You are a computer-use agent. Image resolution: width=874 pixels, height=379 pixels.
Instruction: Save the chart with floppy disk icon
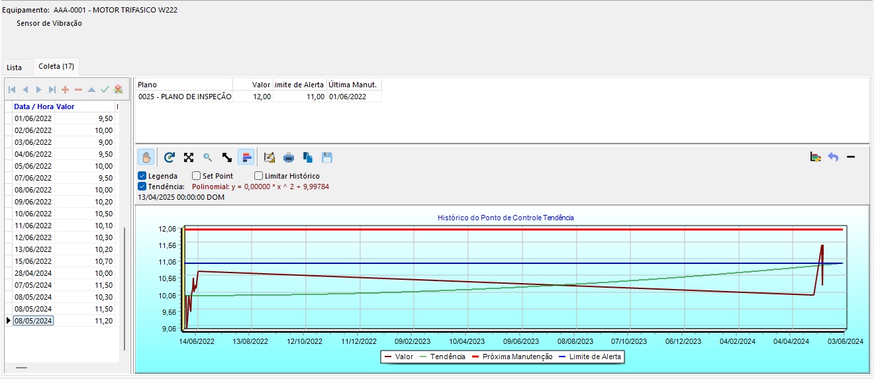[x=327, y=157]
